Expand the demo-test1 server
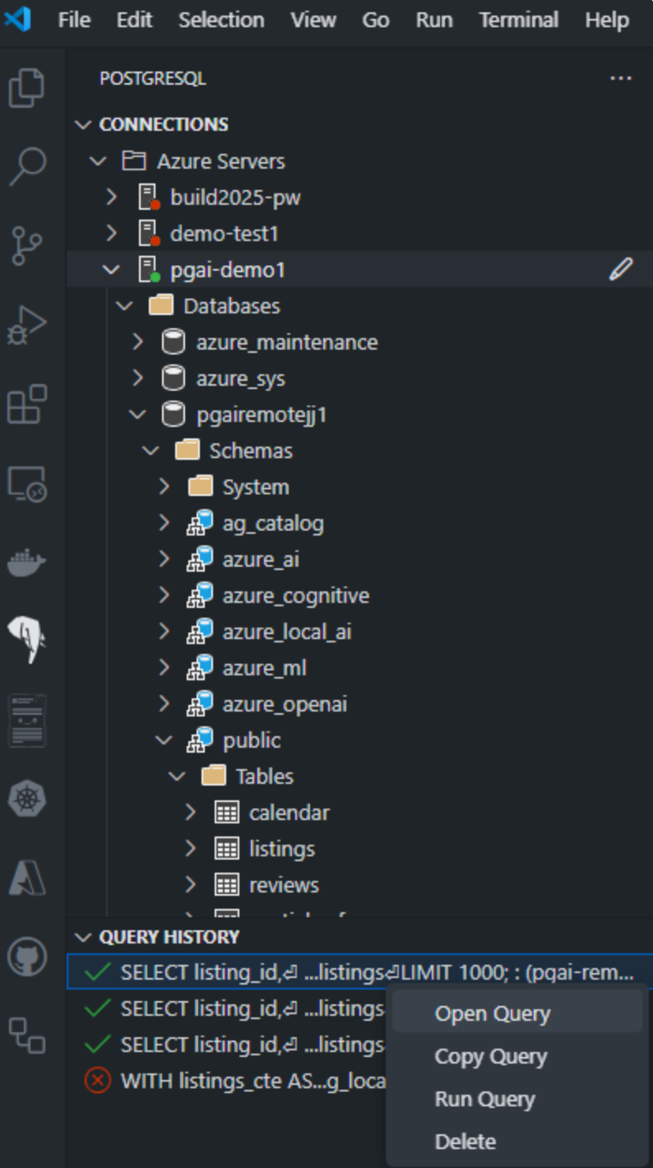This screenshot has width=653, height=1168. coord(112,234)
